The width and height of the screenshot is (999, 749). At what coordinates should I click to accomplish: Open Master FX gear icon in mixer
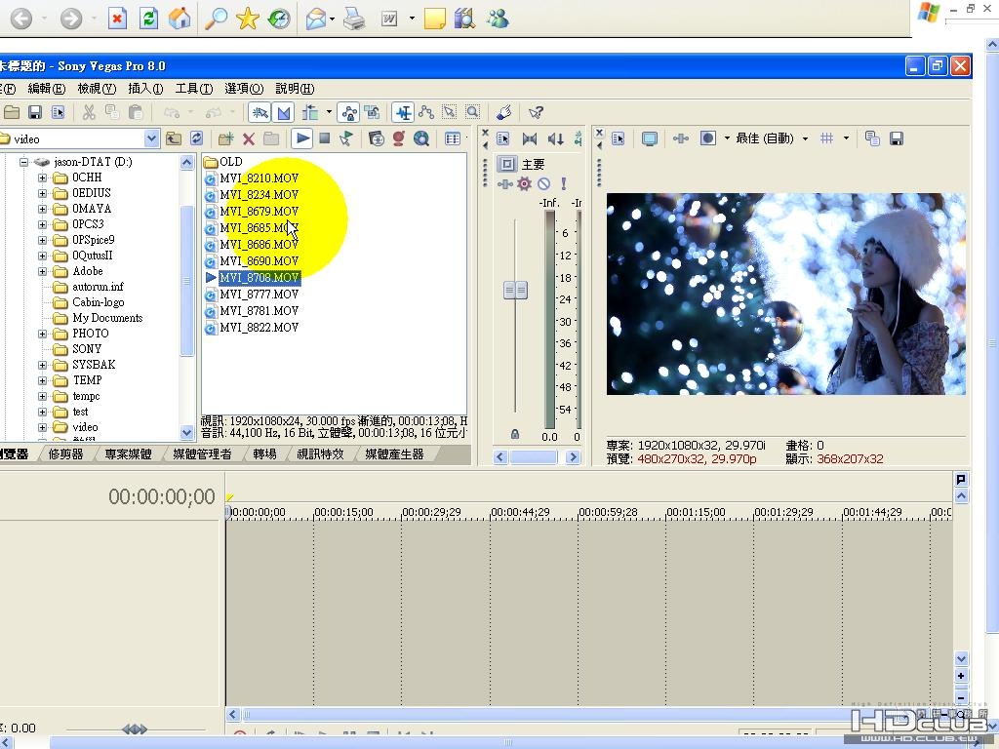[524, 184]
